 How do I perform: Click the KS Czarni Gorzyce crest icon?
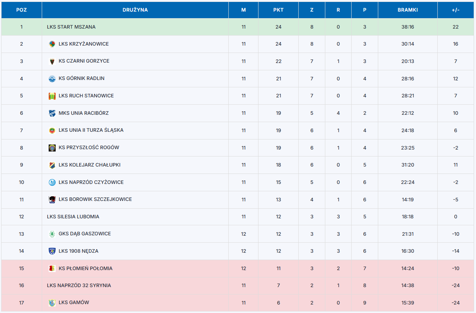click(x=52, y=61)
